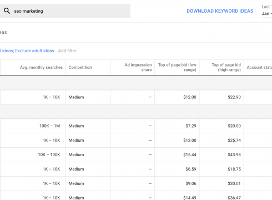Click the $14.49 low bid value
272x200 pixels.
tap(190, 198)
